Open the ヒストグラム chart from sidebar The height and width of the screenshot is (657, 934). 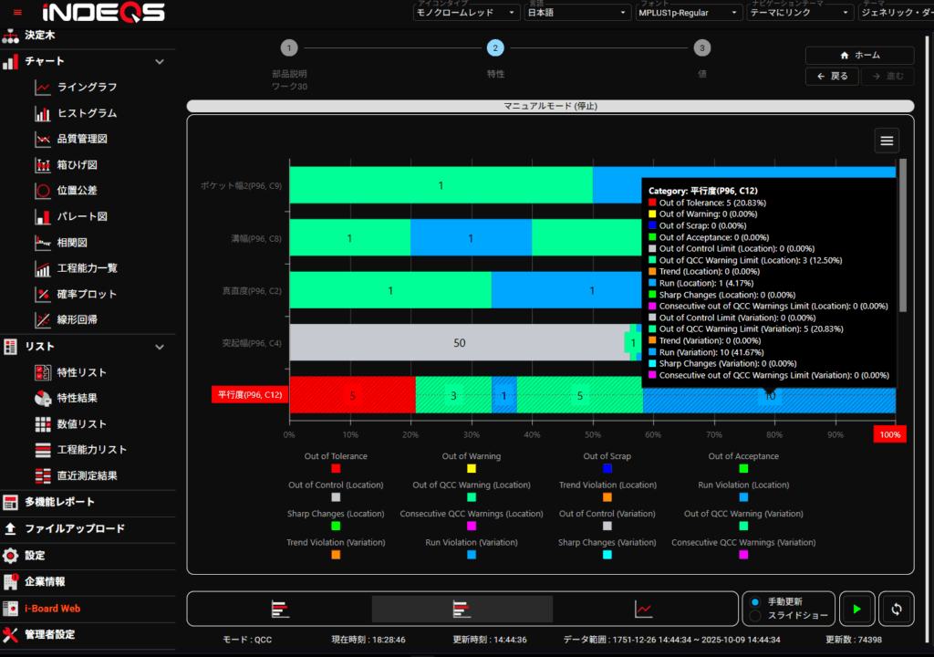87,113
